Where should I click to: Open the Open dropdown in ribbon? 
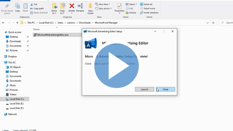tap(131, 4)
